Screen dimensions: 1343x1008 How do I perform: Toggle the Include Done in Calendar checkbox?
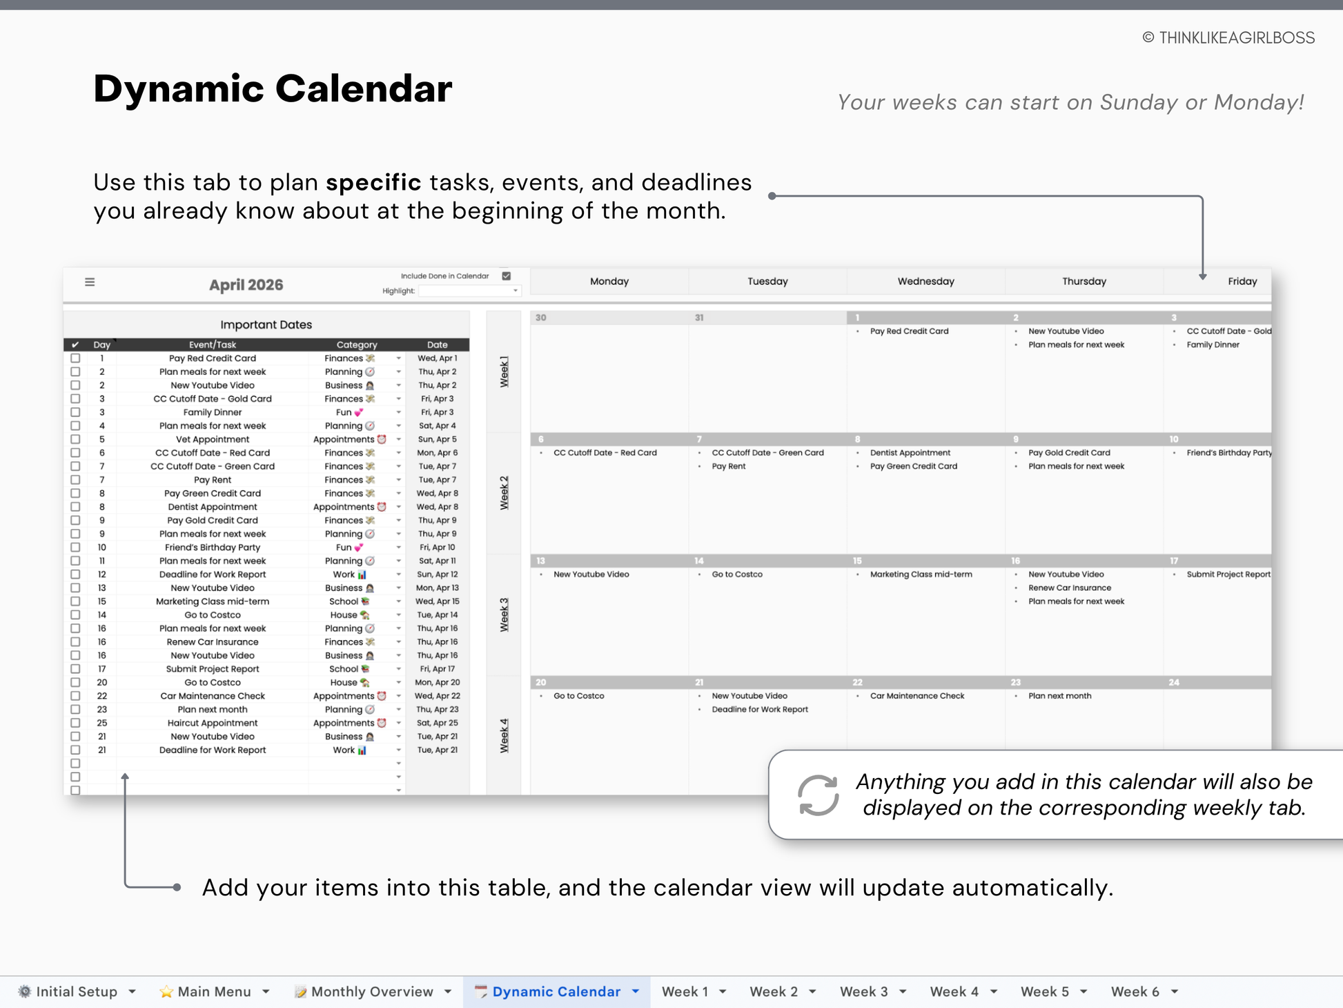pos(507,276)
